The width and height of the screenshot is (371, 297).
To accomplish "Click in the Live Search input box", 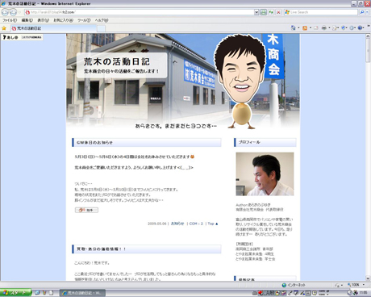I will pyautogui.click(x=321, y=12).
